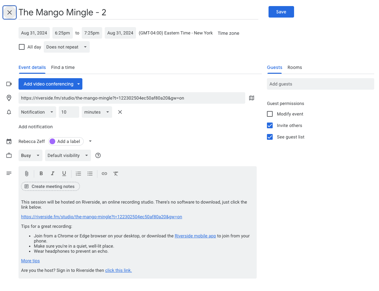The image size is (379, 291).
Task: Open the Default visibility dropdown
Action: point(68,155)
